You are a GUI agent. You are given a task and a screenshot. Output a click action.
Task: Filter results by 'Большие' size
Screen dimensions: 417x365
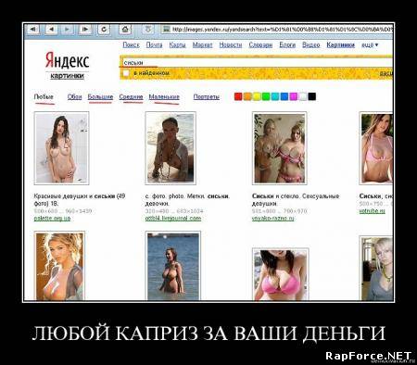pos(100,97)
